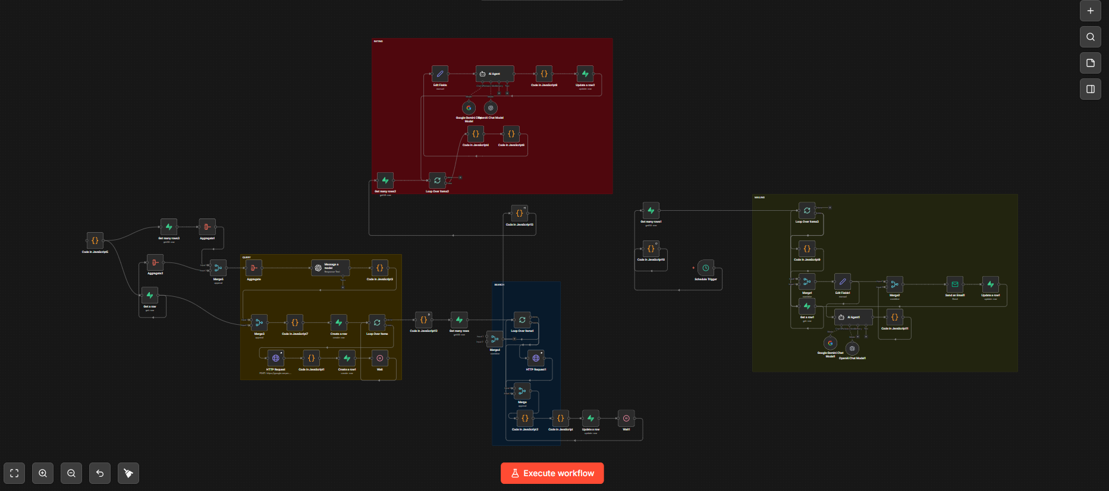Select the Merge5 node
The height and width of the screenshot is (491, 1109).
(x=218, y=268)
